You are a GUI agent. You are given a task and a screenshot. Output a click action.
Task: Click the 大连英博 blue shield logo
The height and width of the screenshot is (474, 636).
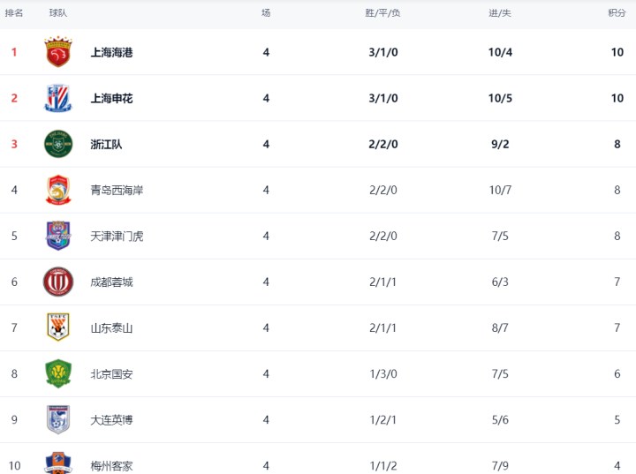(58, 419)
